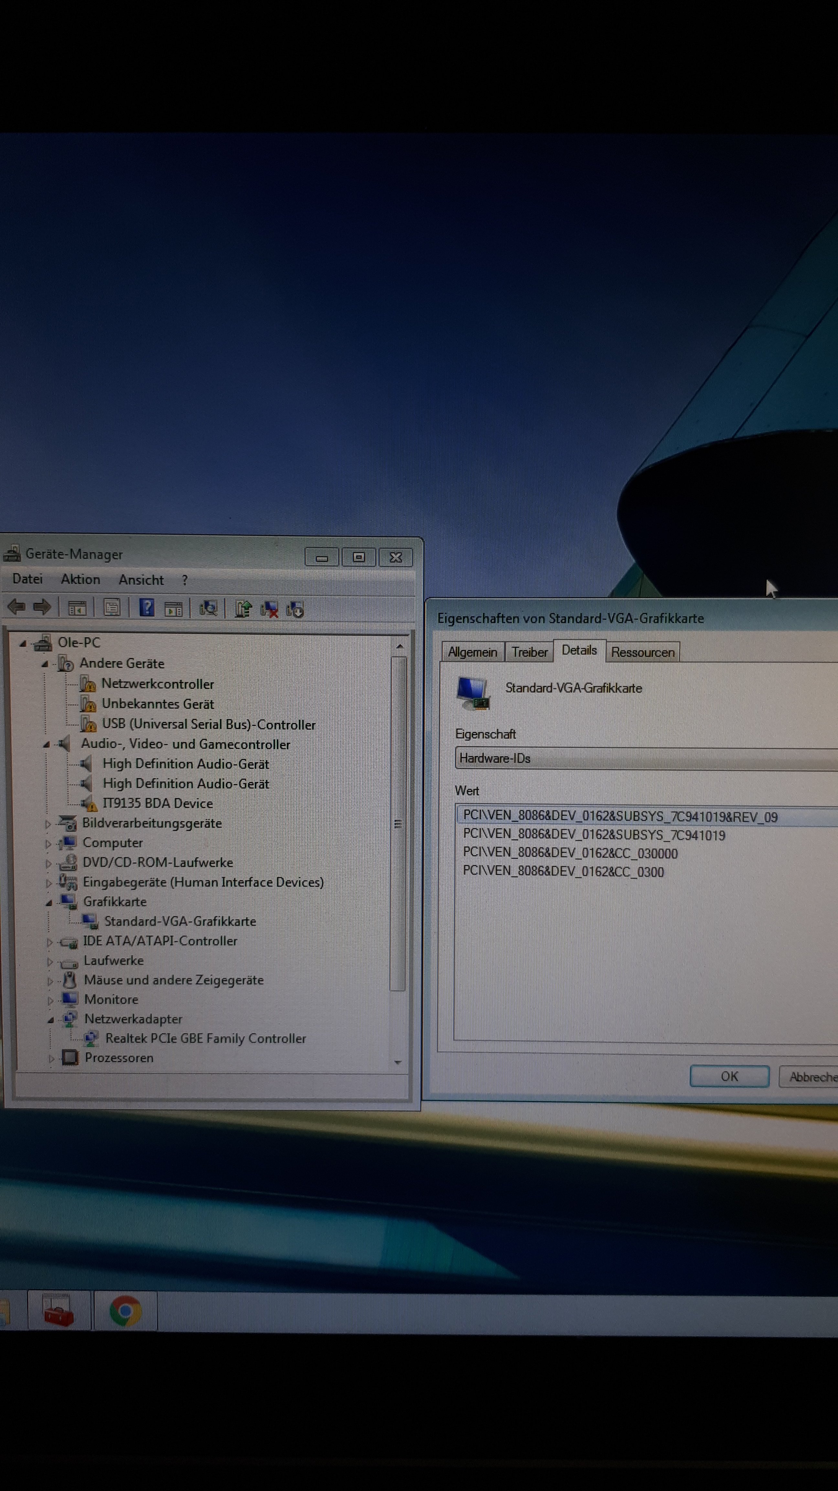Open Chrome from the taskbar
838x1491 pixels.
pos(125,1311)
